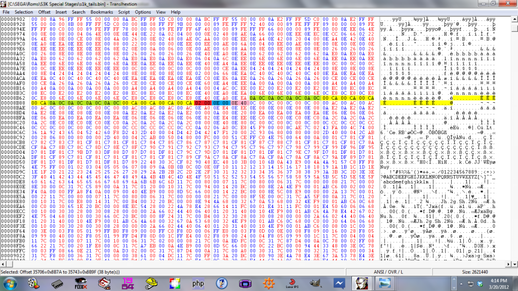Open the Script menu
The width and height of the screenshot is (518, 291).
124,12
